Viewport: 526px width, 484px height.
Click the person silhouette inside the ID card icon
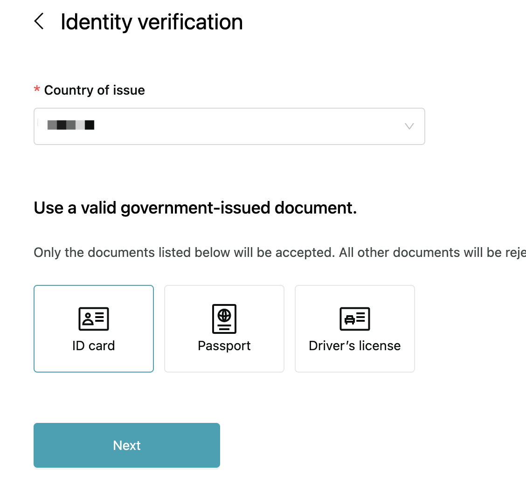tap(88, 319)
